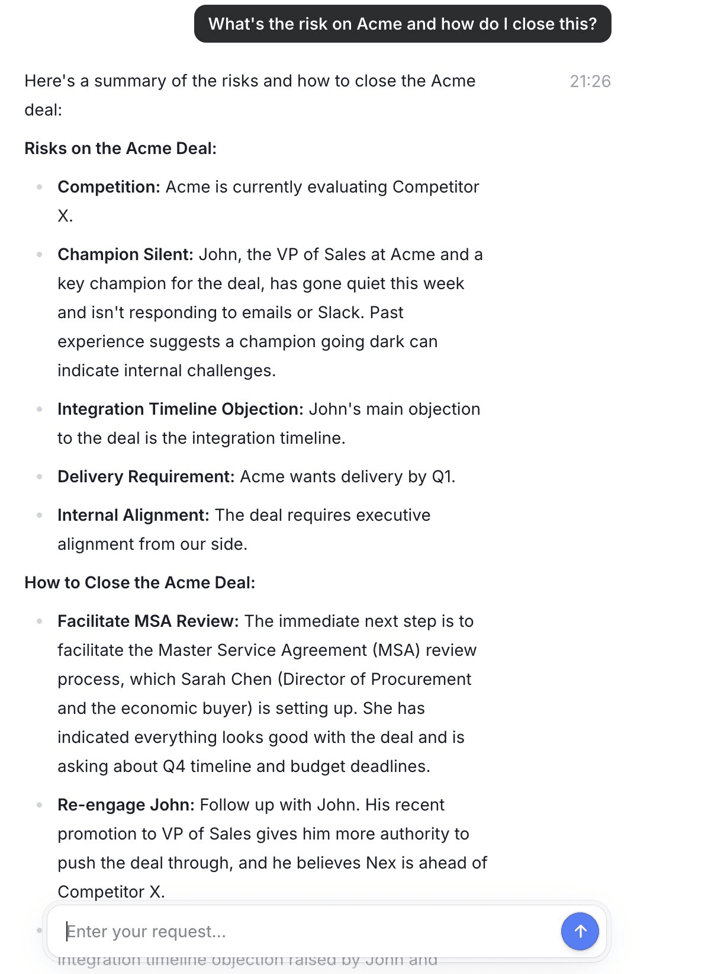The width and height of the screenshot is (708, 974).
Task: Select the bullet dot beside Competition
Action: pyautogui.click(x=40, y=187)
